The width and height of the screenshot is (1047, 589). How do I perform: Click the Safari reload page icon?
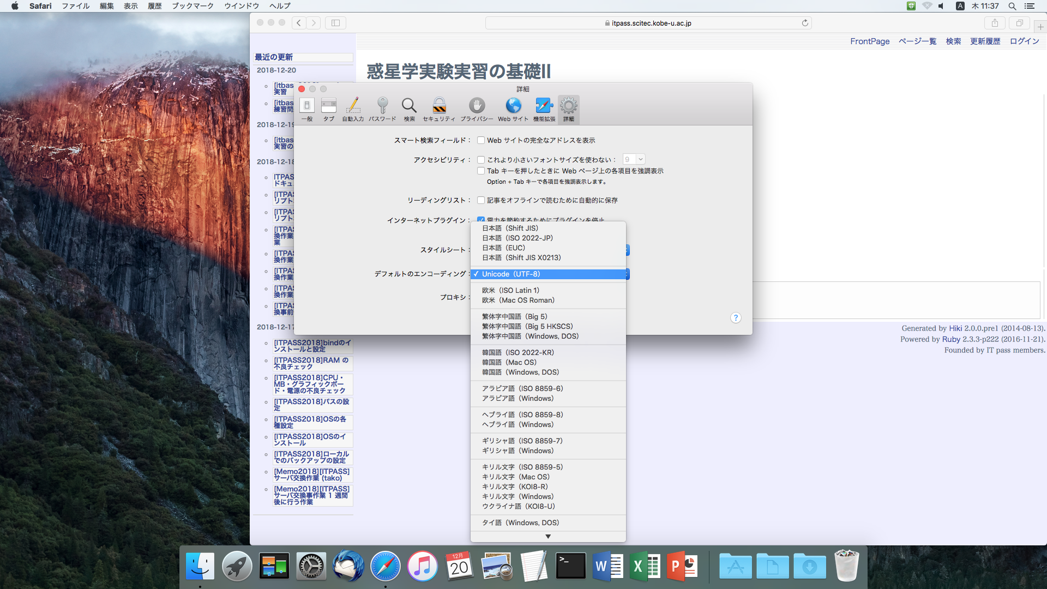coord(805,23)
